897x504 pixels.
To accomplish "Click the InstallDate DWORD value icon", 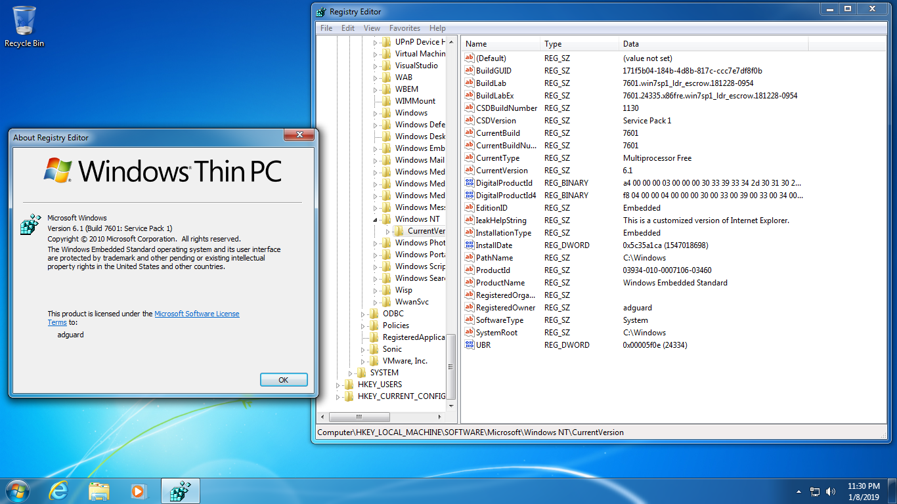I will 469,245.
